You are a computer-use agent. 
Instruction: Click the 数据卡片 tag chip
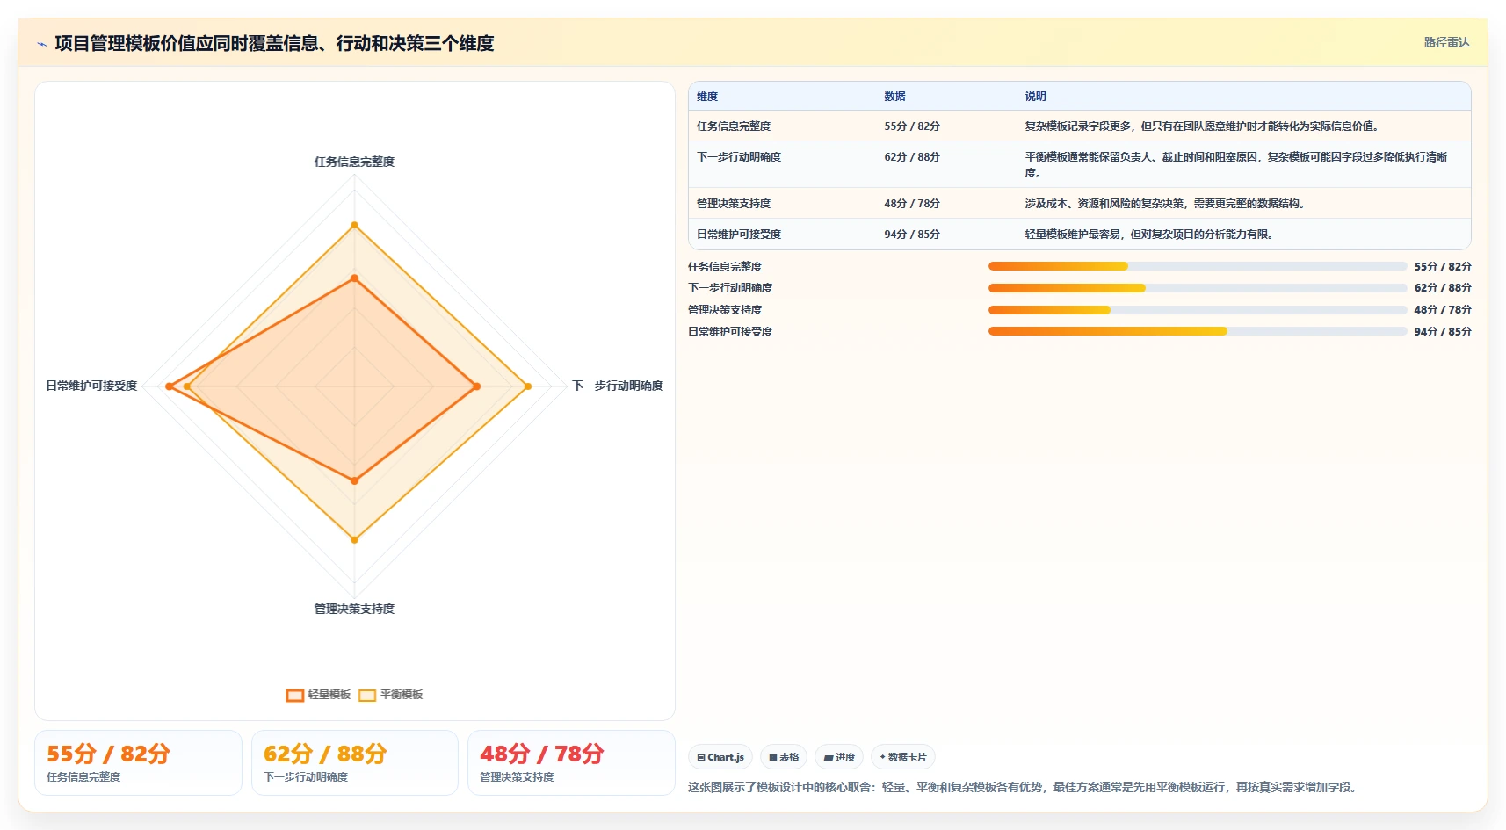[x=902, y=757]
